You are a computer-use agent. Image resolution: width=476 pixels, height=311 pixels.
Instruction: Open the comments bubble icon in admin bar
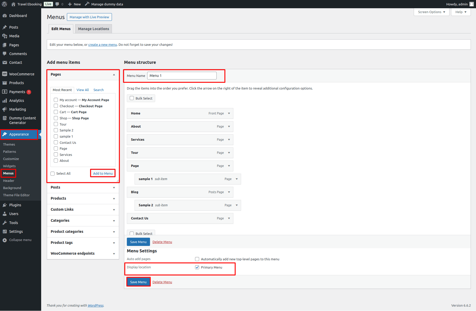click(57, 4)
